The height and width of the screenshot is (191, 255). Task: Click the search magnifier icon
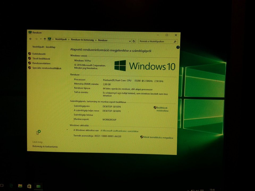[175, 42]
